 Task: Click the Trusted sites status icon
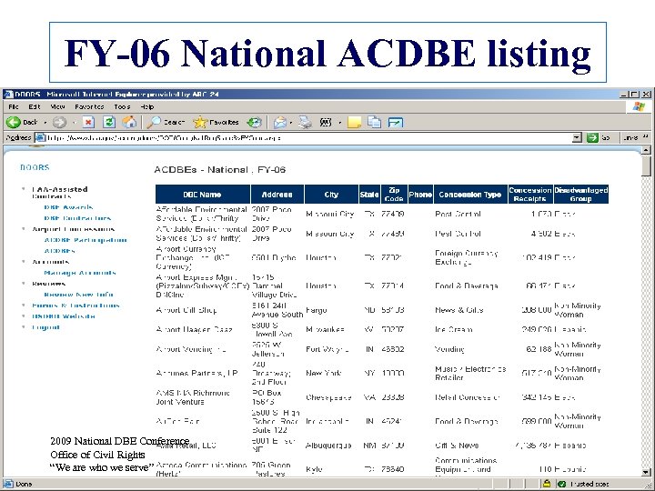click(x=562, y=484)
